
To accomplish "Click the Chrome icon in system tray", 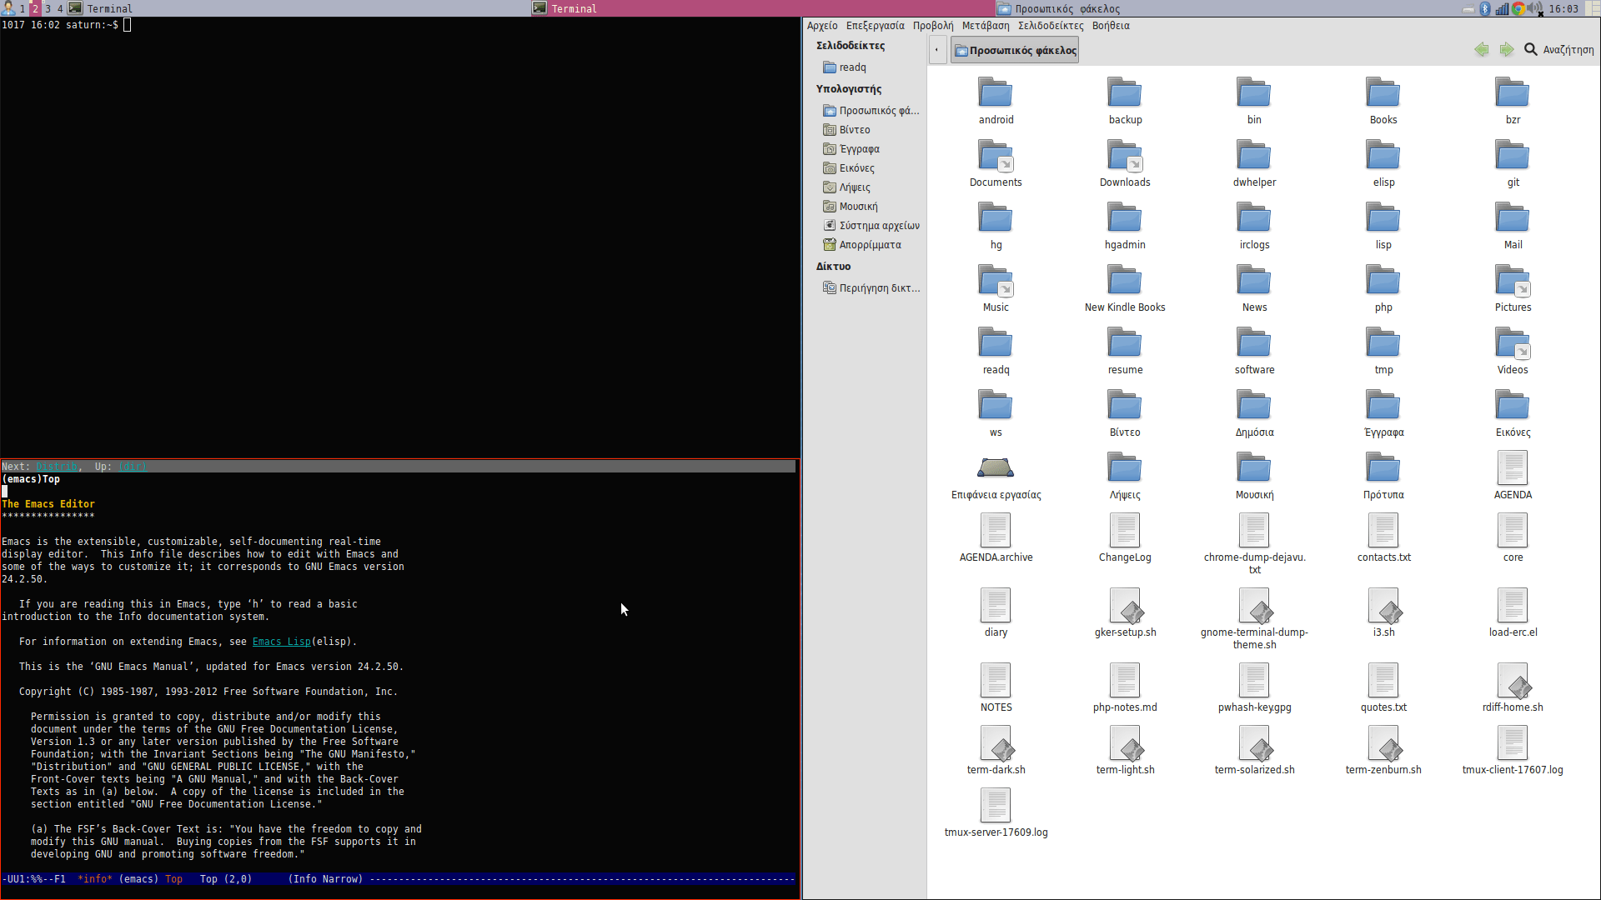I will pos(1518,9).
